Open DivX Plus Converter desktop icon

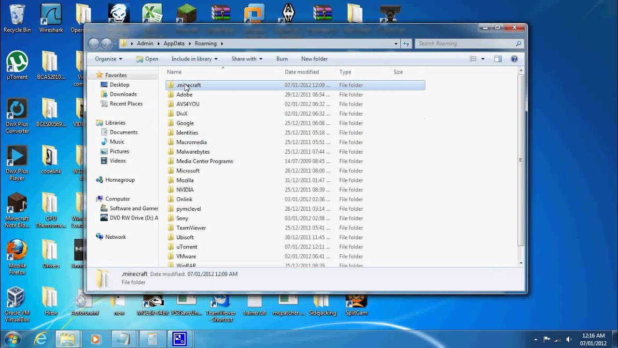tap(17, 116)
